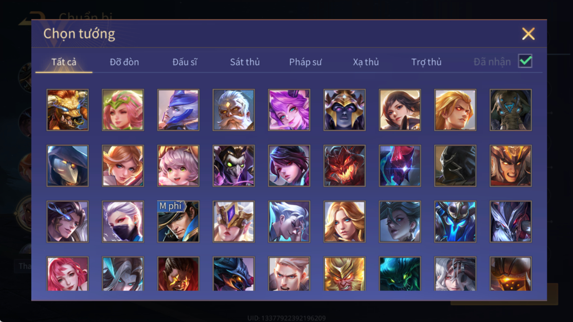Filter by the Xạ thủ tab
573x322 pixels.
pos(366,62)
